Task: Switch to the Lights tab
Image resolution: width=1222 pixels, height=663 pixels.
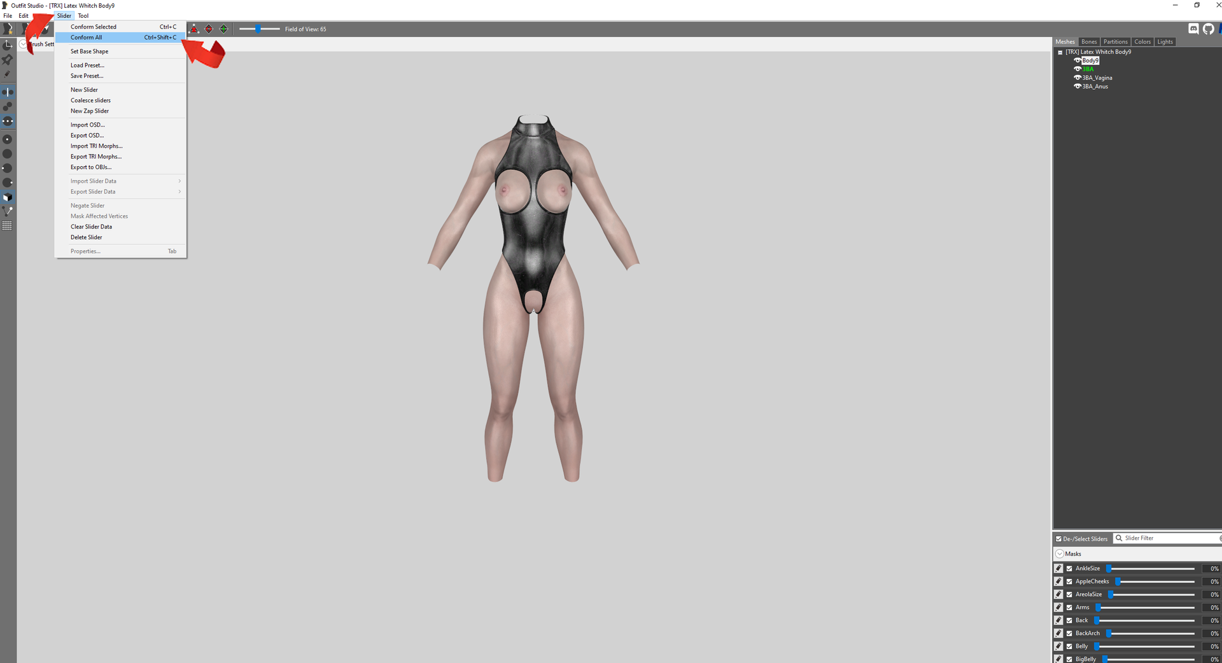Action: (x=1165, y=42)
